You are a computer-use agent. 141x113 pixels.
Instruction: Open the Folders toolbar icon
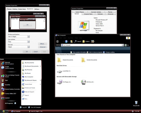[83, 41]
